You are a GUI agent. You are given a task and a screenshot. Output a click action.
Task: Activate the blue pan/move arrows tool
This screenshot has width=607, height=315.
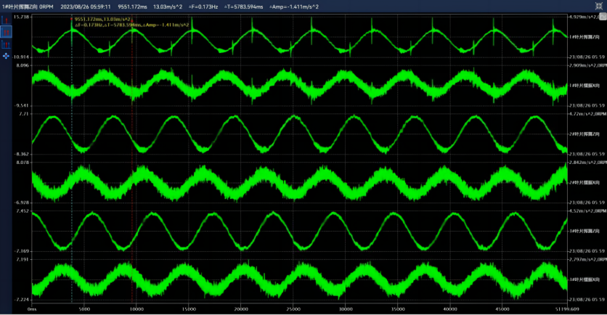click(x=7, y=55)
